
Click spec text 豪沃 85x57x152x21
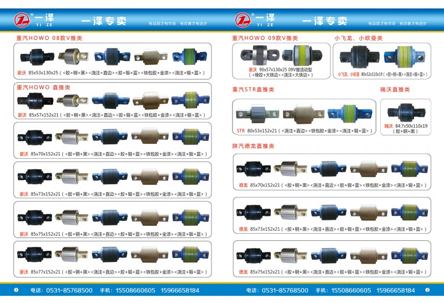click(x=38, y=115)
